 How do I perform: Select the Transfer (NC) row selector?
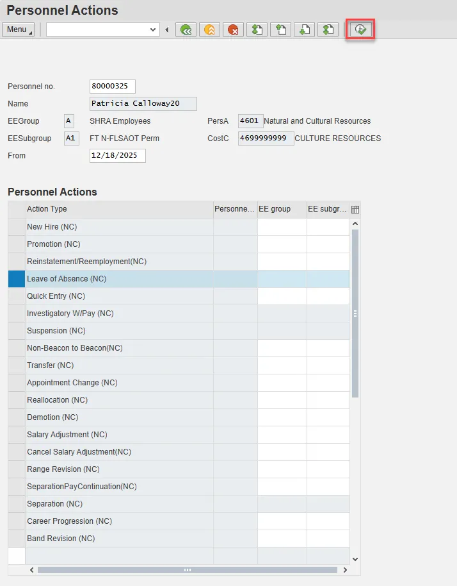point(17,365)
